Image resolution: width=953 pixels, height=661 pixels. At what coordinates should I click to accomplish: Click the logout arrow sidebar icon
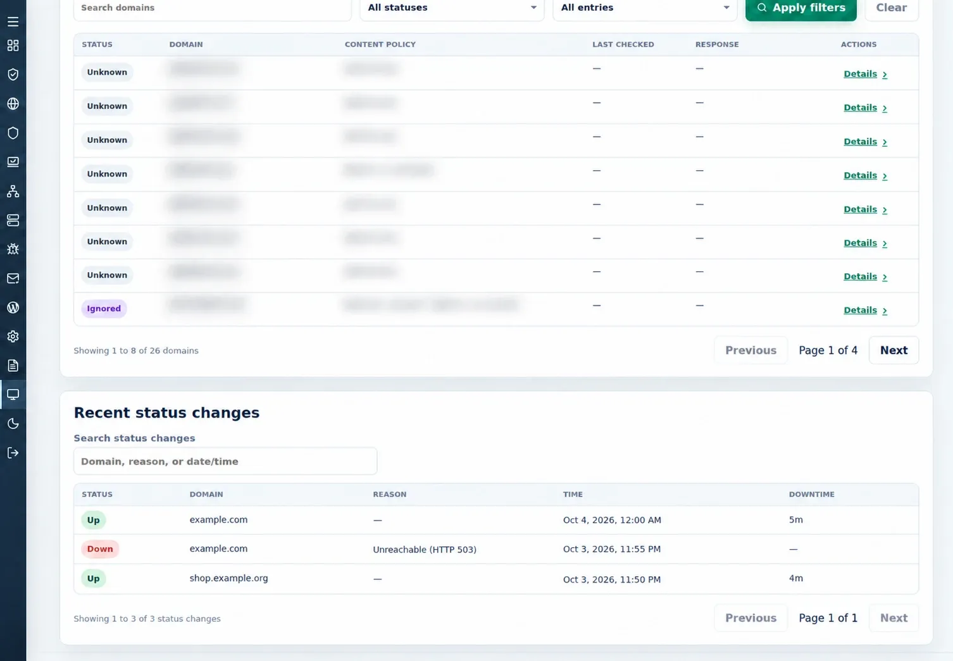[x=13, y=453]
